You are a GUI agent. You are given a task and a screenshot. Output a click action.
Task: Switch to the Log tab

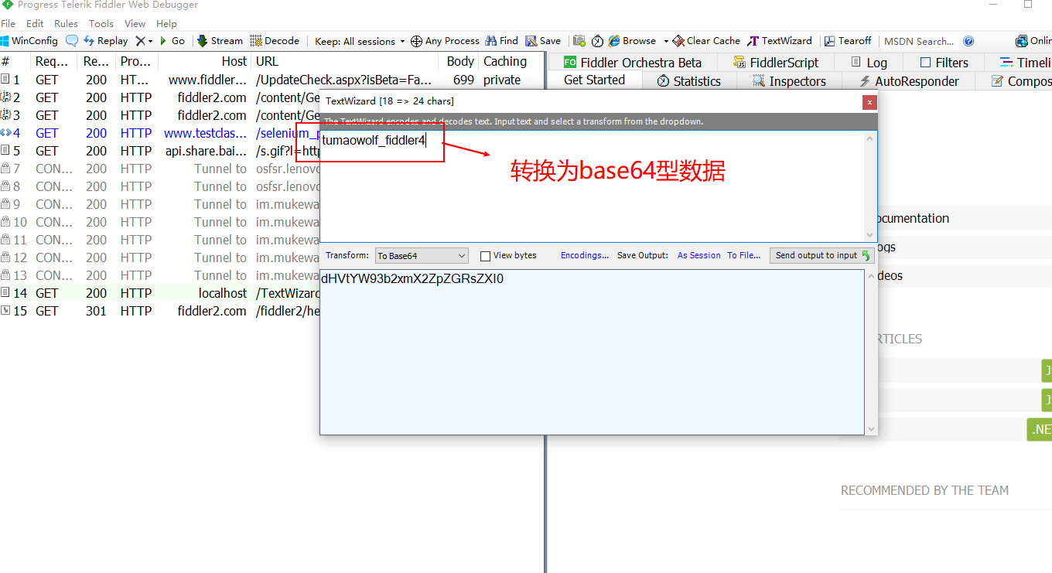point(869,63)
